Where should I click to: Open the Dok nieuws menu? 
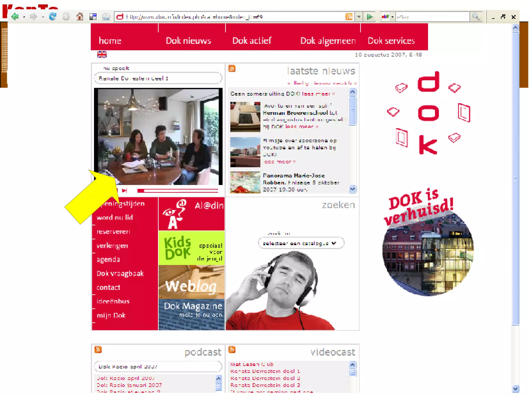(188, 41)
